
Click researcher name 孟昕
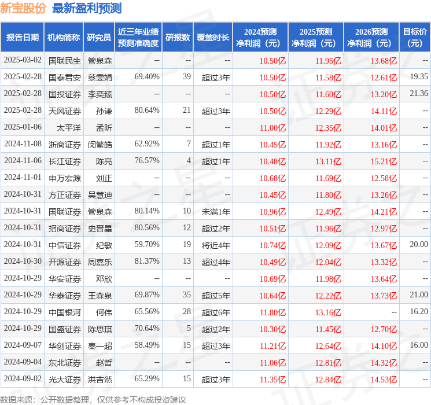pos(104,128)
